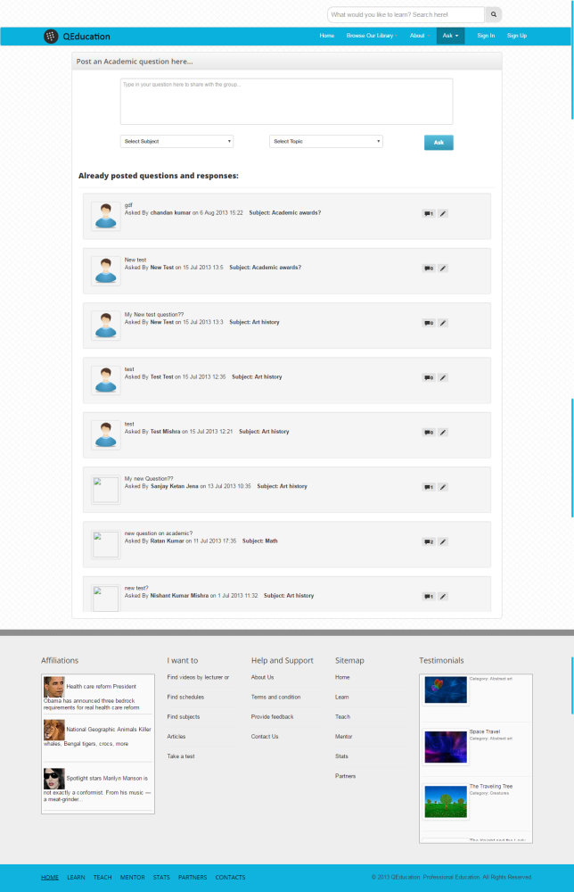
Task: Open comments on 'My New test question??'
Action: (x=429, y=323)
